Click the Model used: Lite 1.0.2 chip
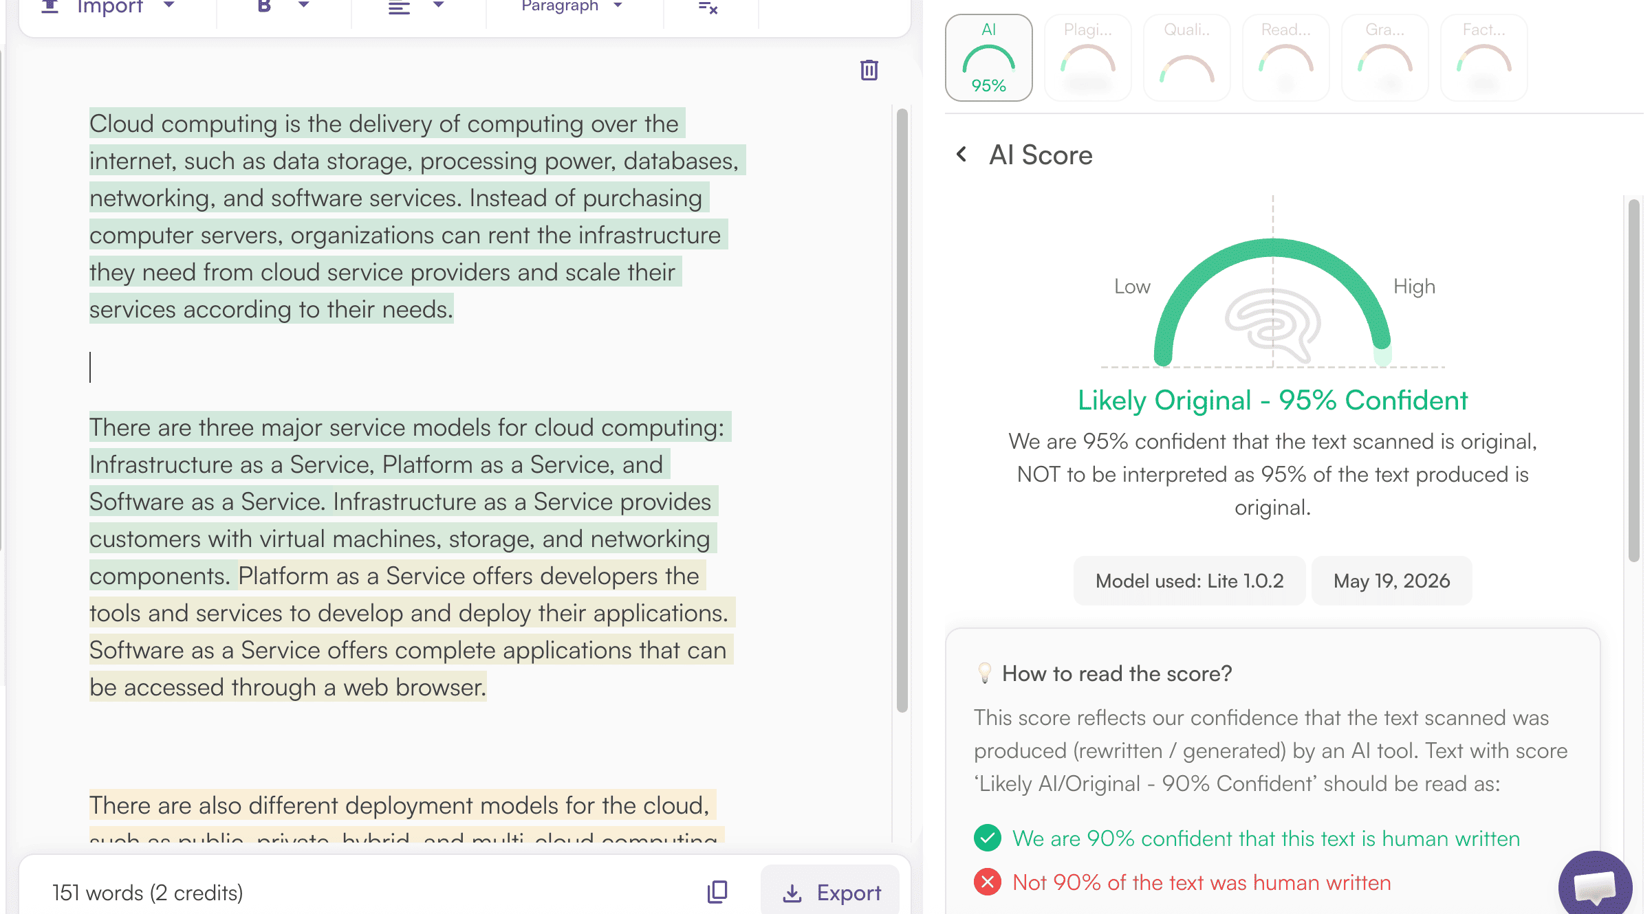 click(x=1190, y=581)
